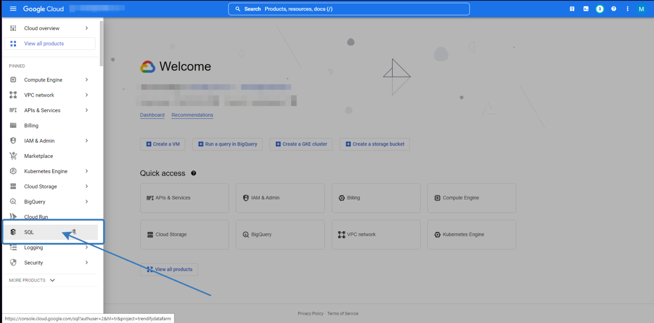Click the Create a VM button
Viewport: 654px width, 323px height.
[x=163, y=144]
